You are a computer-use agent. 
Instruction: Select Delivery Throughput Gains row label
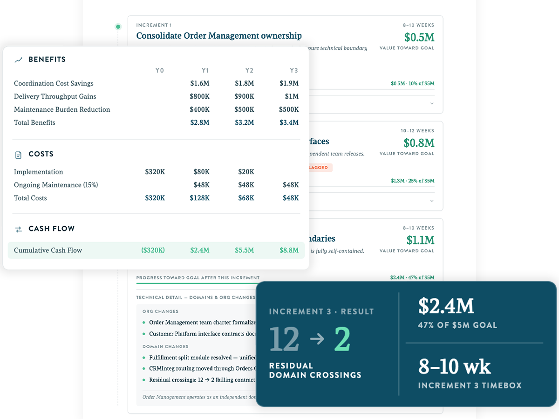tap(55, 97)
